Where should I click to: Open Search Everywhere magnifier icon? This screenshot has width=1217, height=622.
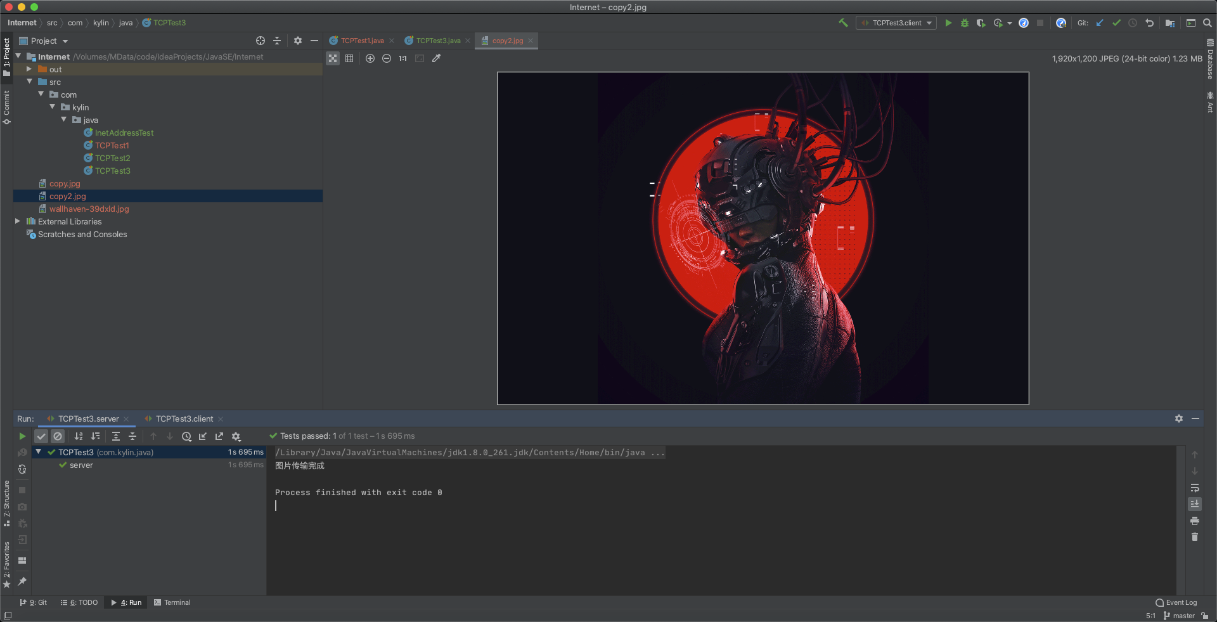[x=1207, y=23]
